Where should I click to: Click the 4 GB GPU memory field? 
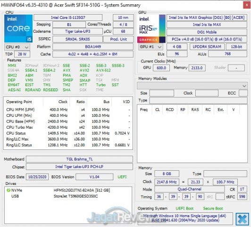click(x=177, y=47)
